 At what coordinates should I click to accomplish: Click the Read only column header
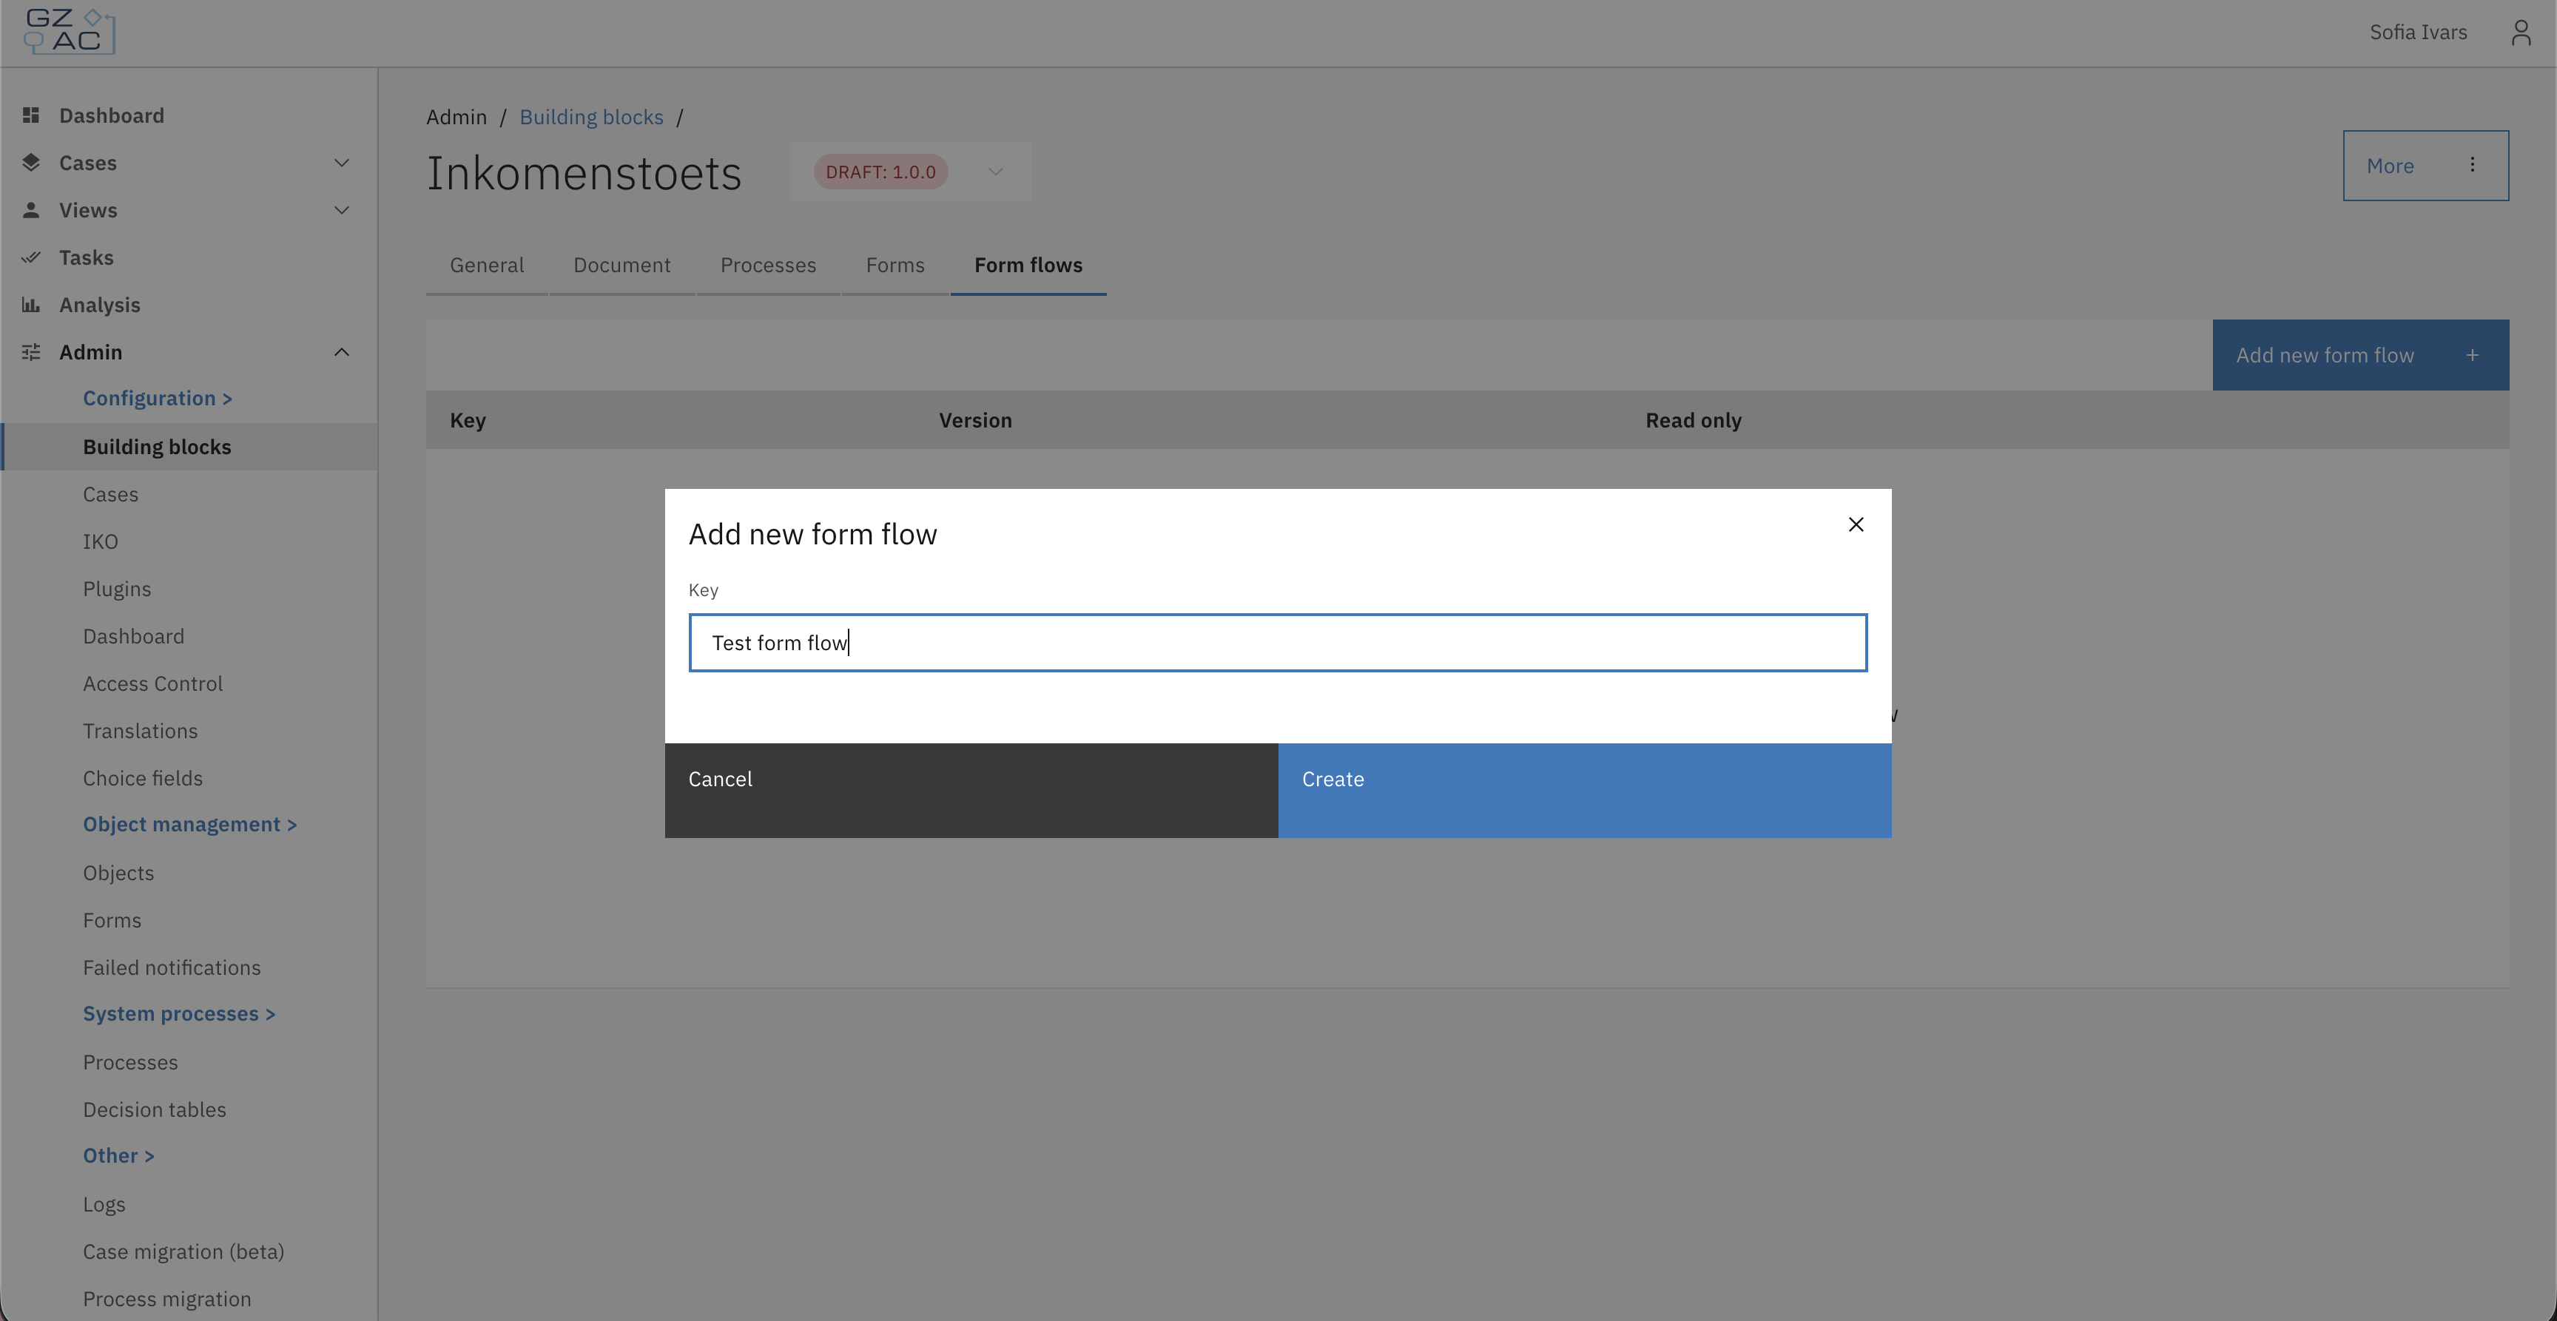coord(1694,420)
